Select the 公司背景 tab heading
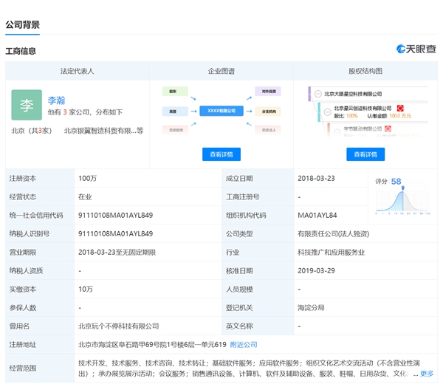Viewport: 443px width, 384px height. [x=23, y=24]
